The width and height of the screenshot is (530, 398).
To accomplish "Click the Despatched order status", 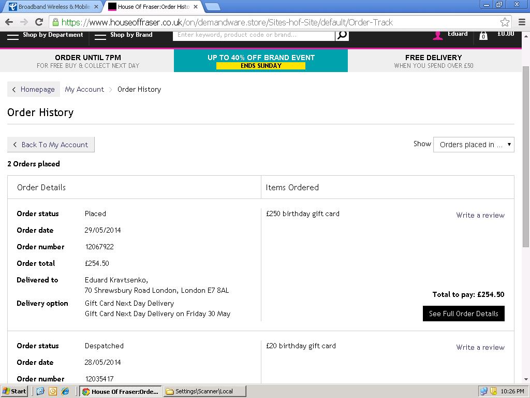I will pos(104,346).
